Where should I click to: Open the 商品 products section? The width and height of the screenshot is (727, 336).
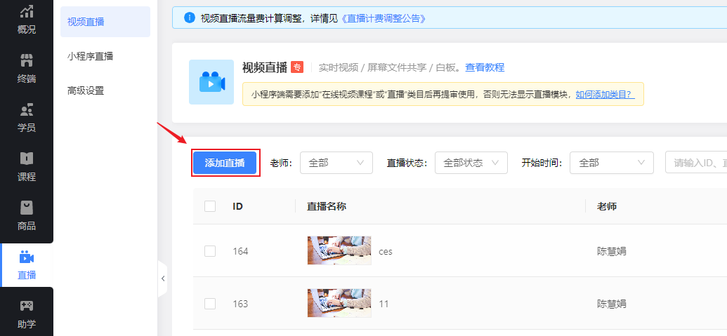tap(27, 215)
